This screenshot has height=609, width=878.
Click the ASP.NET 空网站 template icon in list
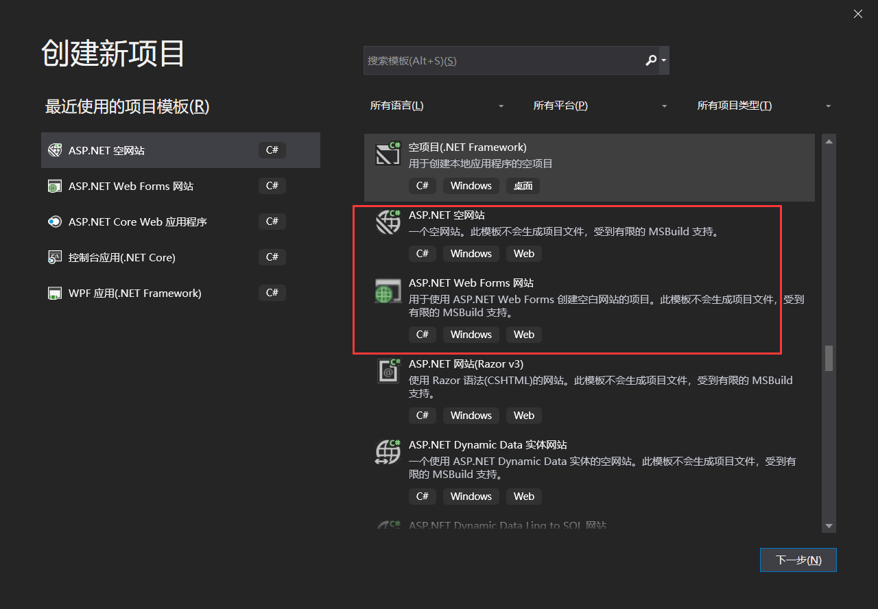(x=388, y=222)
